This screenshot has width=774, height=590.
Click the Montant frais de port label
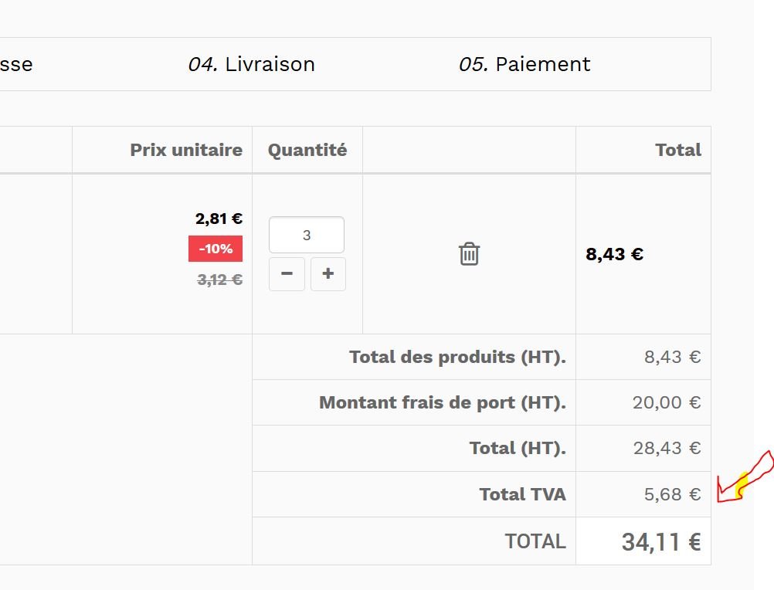[x=443, y=402]
